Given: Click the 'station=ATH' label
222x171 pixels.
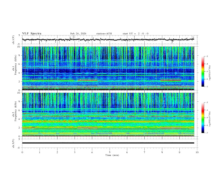Looking at the screenshot, I should pos(104,34).
